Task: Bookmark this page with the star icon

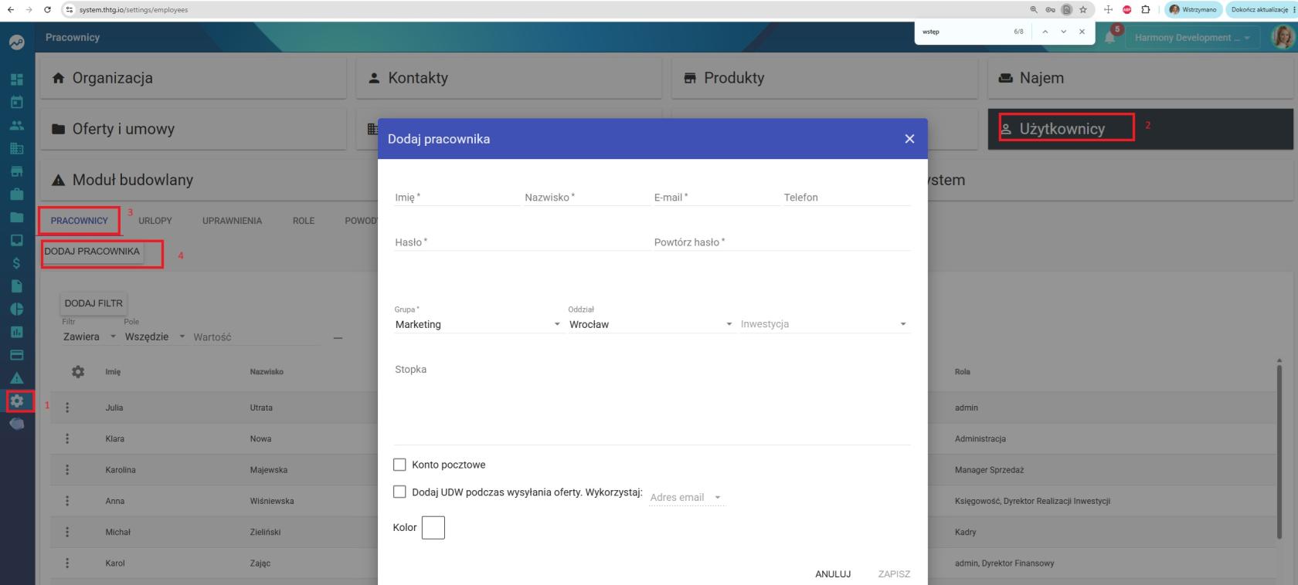Action: click(1083, 10)
